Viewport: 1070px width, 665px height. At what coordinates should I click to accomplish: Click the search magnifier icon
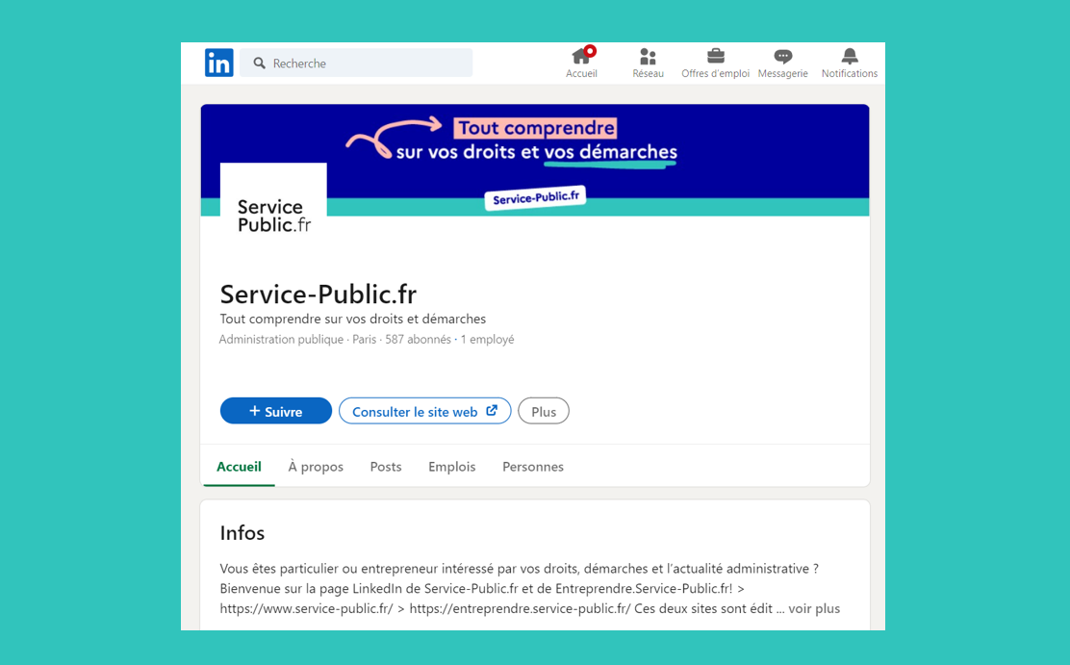click(x=259, y=64)
